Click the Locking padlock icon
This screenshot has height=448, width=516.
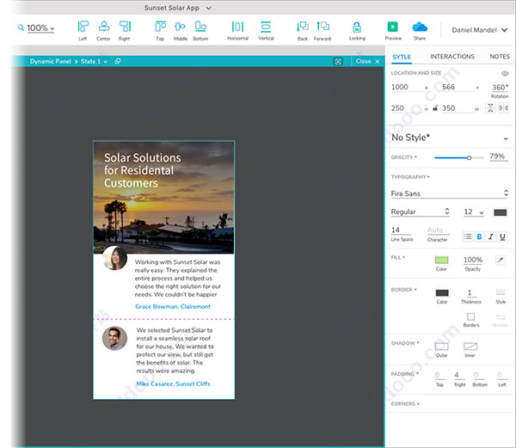coord(357,27)
